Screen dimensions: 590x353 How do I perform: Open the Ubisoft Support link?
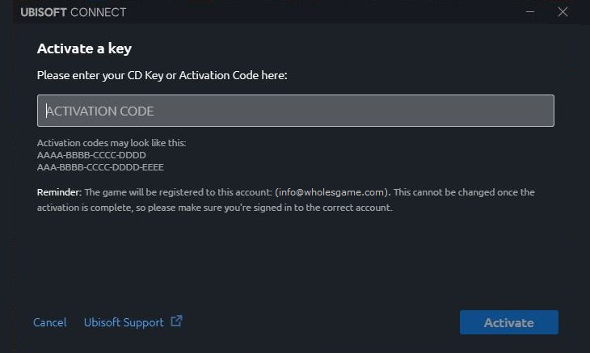pos(124,322)
